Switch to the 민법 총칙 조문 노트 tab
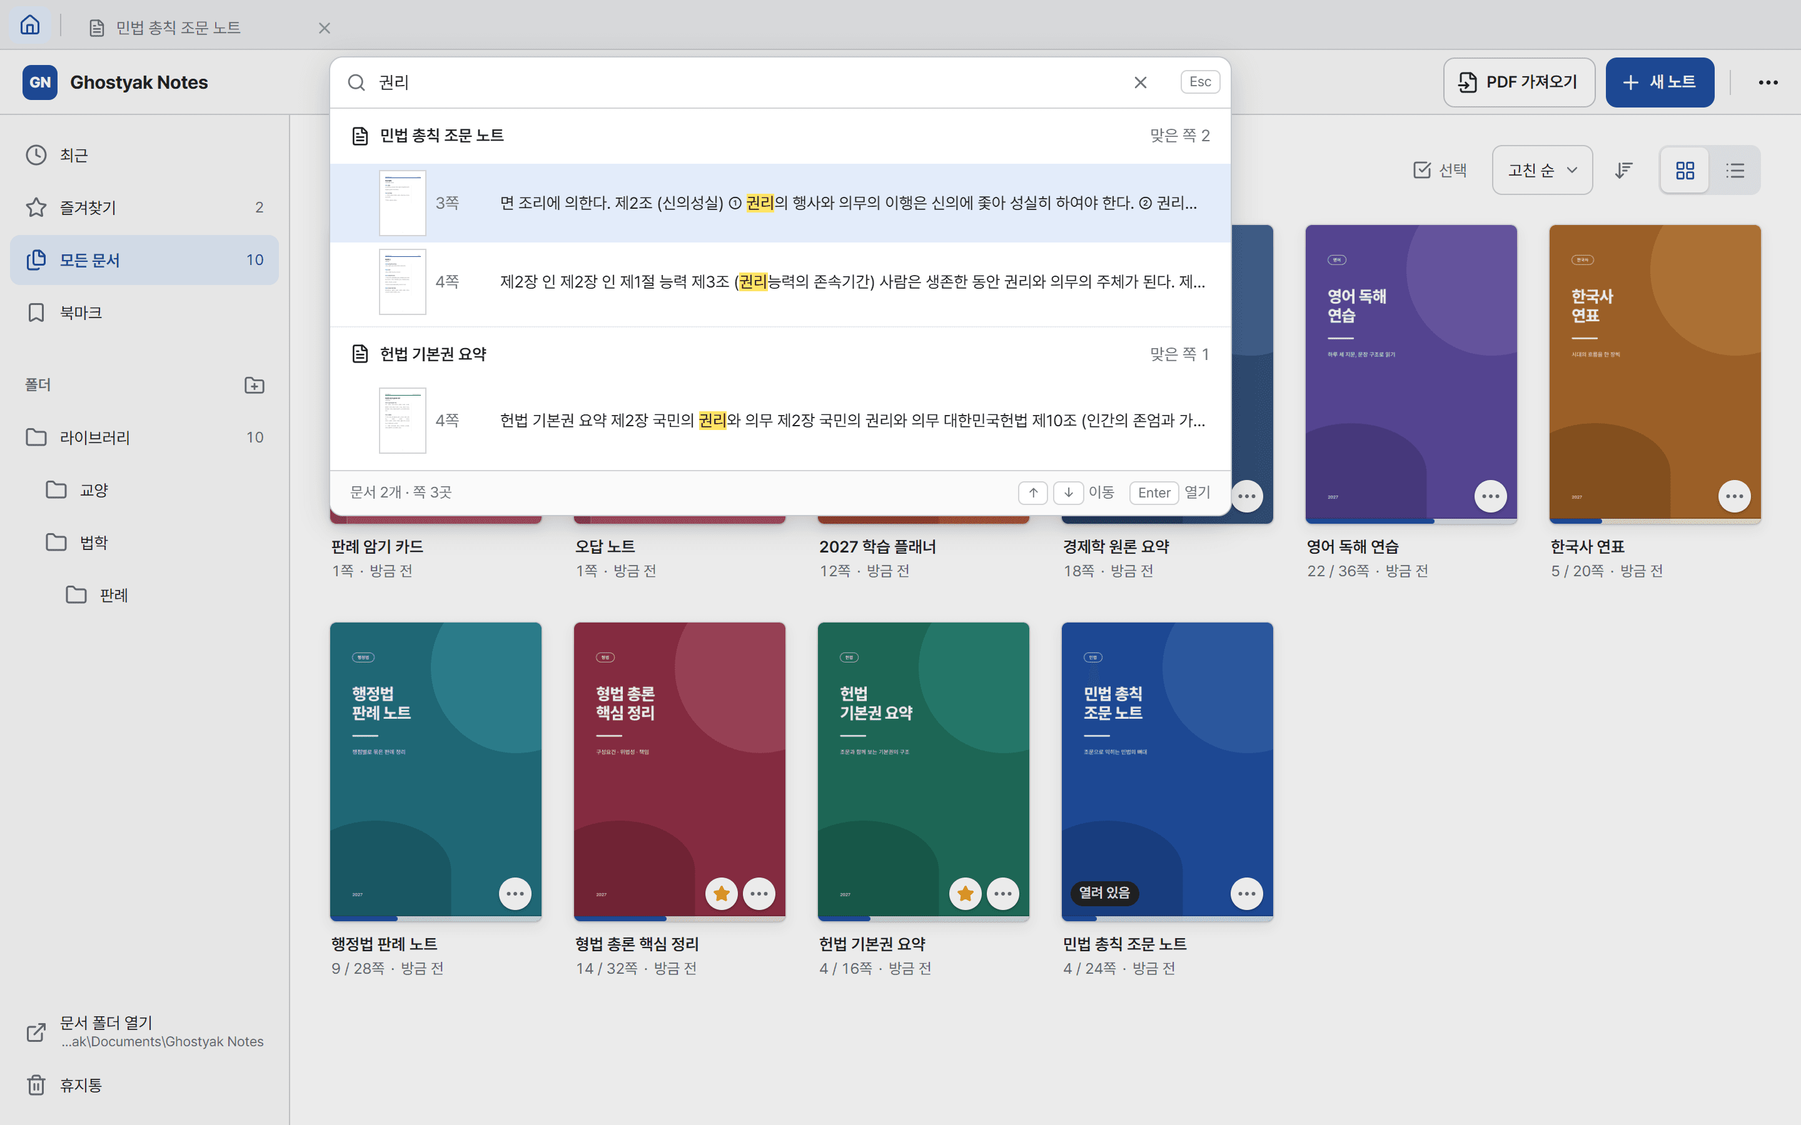Screen dimensions: 1801x1125 [x=179, y=28]
